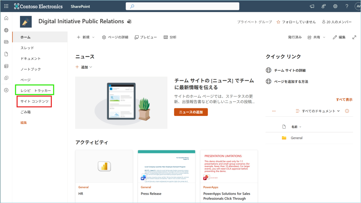Open the app launcher waffle icon
Image resolution: width=361 pixels, height=203 pixels.
(x=6, y=6)
